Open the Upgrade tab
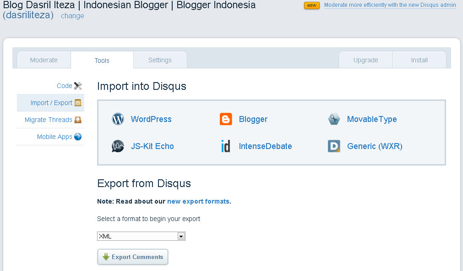 click(x=365, y=60)
